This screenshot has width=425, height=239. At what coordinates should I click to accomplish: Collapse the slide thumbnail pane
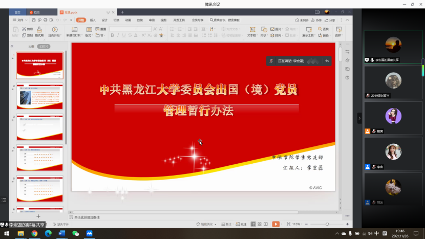coord(12,47)
